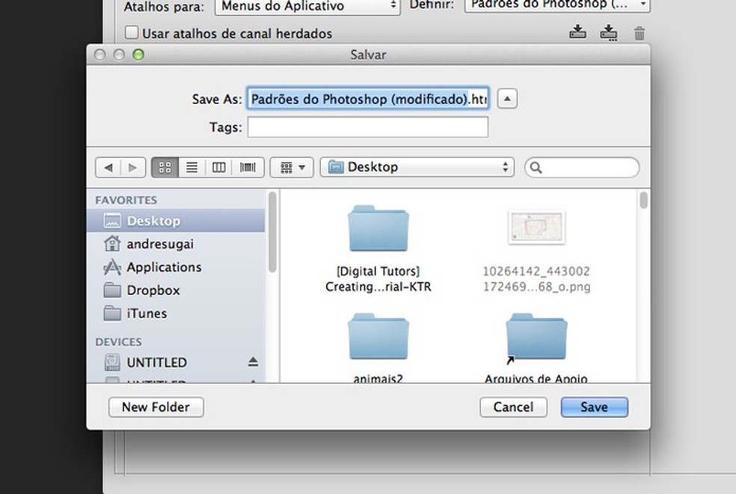Image resolution: width=736 pixels, height=494 pixels.
Task: Click the New Folder button
Action: [156, 407]
